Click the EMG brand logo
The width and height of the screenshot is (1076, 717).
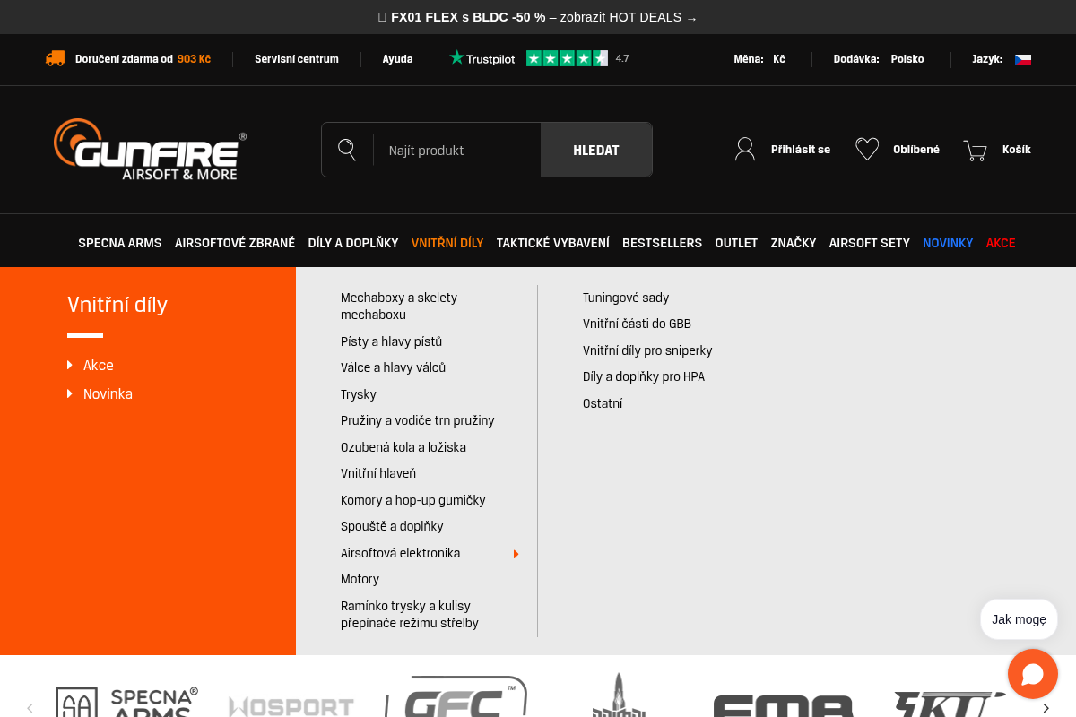784,705
